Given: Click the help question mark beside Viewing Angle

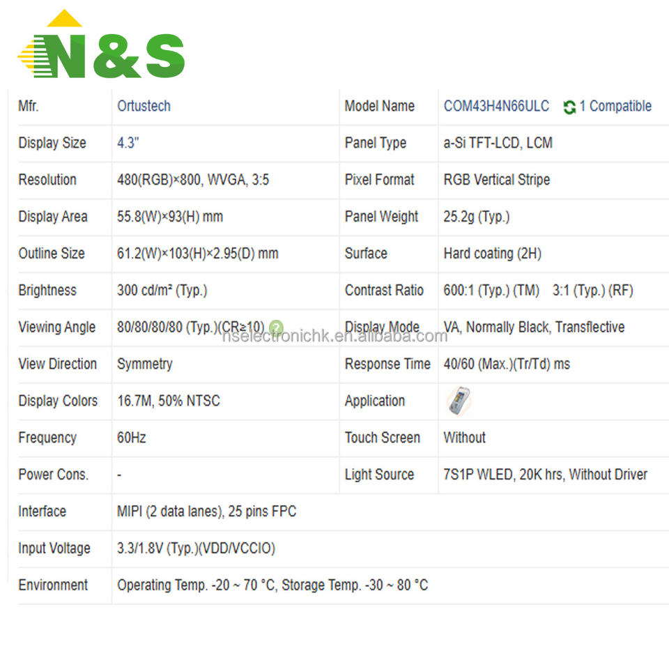Looking at the screenshot, I should pyautogui.click(x=276, y=328).
